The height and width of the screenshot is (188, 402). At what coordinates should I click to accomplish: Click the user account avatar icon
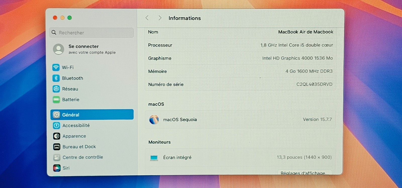pos(59,49)
